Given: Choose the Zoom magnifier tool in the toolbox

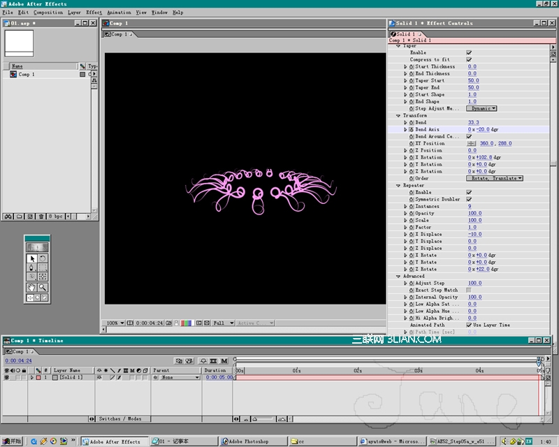Looking at the screenshot, I should pyautogui.click(x=43, y=287).
